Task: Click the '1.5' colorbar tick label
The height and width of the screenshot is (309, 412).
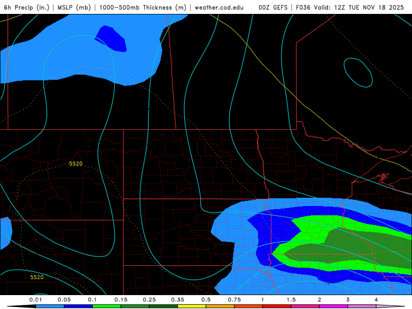Action: point(291,300)
